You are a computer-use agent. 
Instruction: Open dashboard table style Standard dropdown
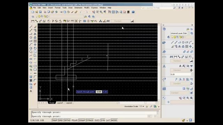[180, 93]
